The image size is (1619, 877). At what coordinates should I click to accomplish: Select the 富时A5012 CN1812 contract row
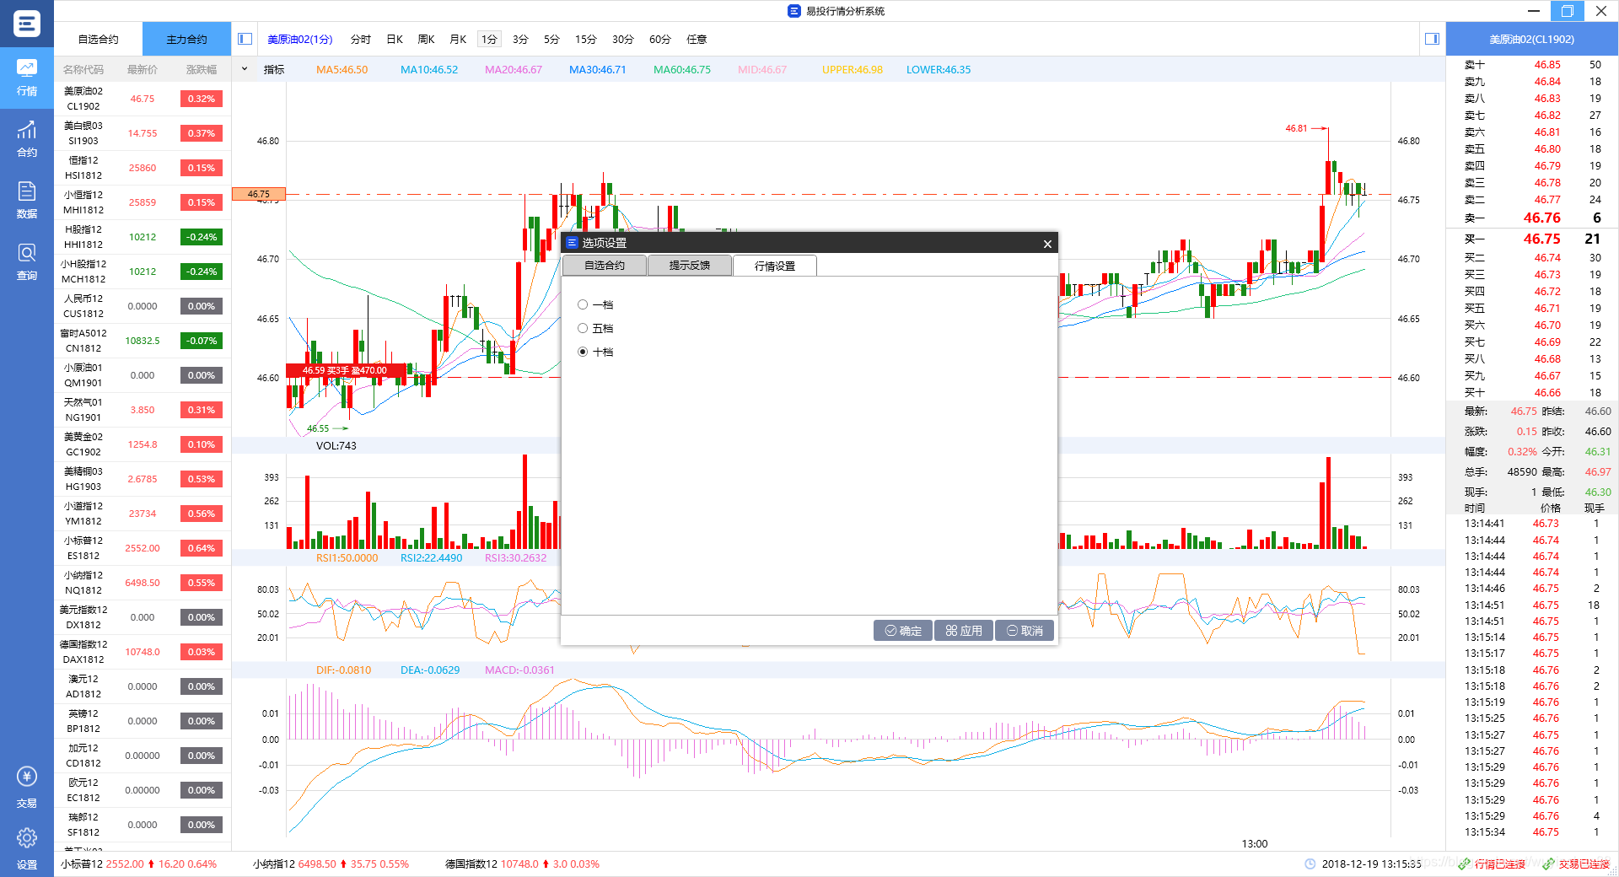coord(143,341)
